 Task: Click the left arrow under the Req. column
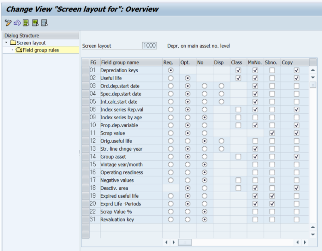point(166,243)
